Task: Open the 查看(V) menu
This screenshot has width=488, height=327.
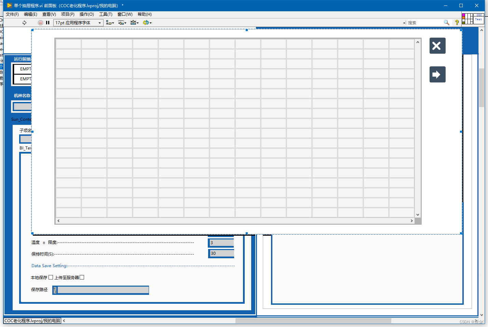Action: coord(49,14)
